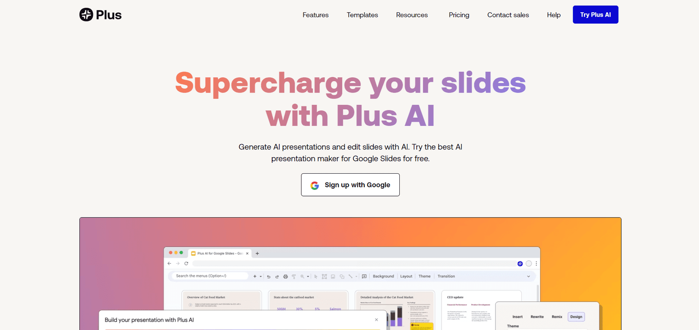Screen dimensions: 699x330
Task: Select the Remix tab in Plus panel
Action: tap(557, 317)
